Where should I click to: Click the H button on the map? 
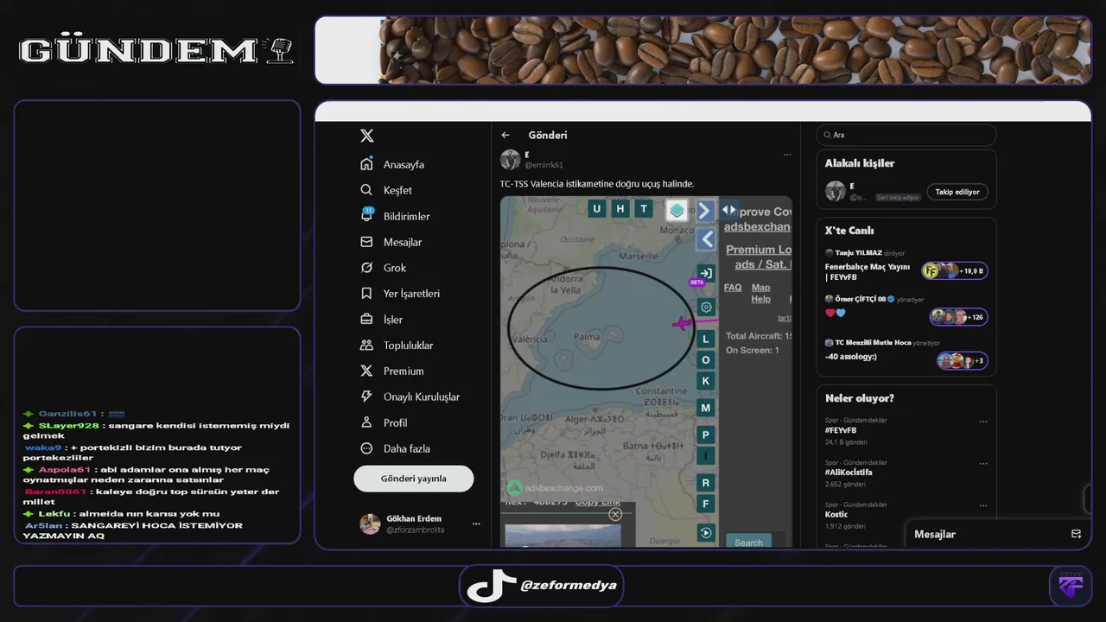(x=620, y=208)
